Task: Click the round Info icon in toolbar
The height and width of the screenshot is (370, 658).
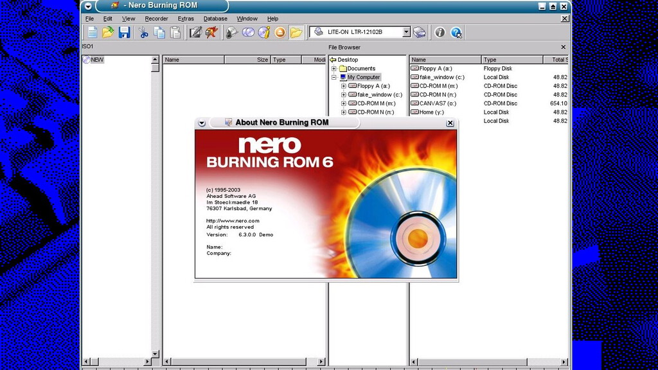Action: pyautogui.click(x=440, y=32)
